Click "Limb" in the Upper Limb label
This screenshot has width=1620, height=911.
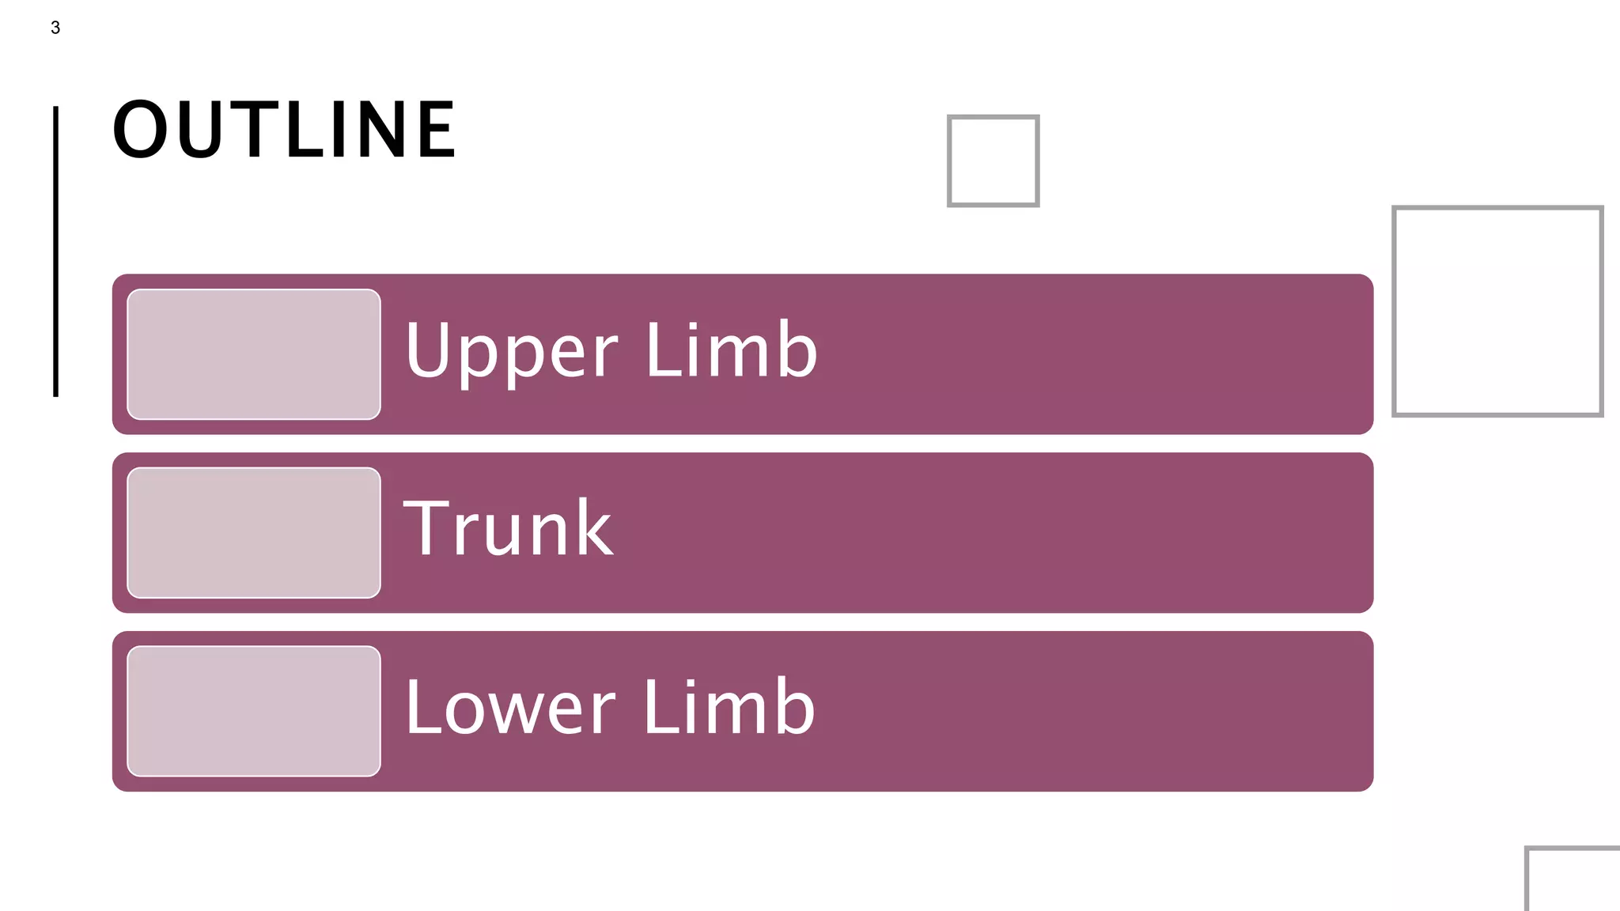(731, 350)
